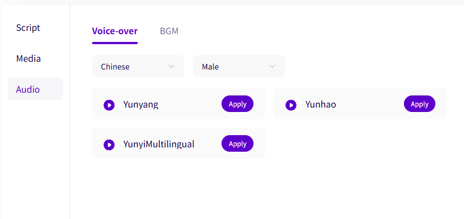Preview the YunyiMultilingual voice
464x219 pixels.
point(109,145)
